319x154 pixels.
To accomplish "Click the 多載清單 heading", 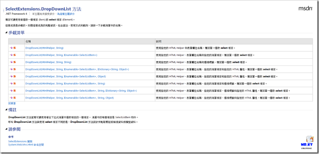I will point(16,33).
